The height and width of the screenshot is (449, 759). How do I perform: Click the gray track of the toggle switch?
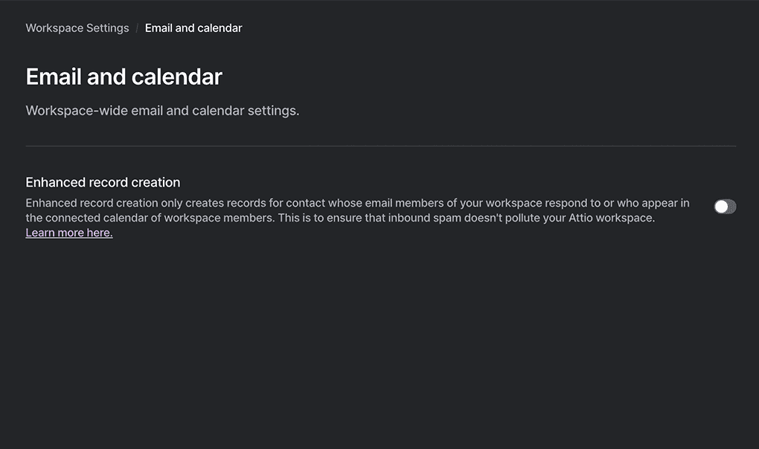click(x=731, y=207)
